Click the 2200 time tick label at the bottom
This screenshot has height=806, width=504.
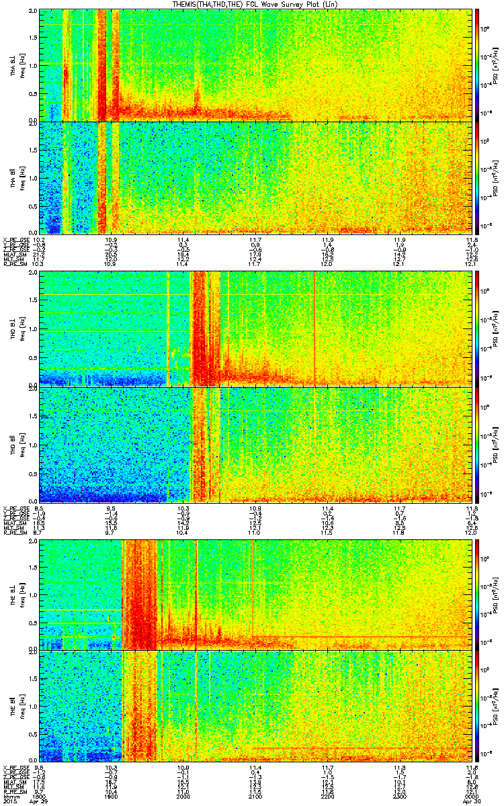coord(327,796)
